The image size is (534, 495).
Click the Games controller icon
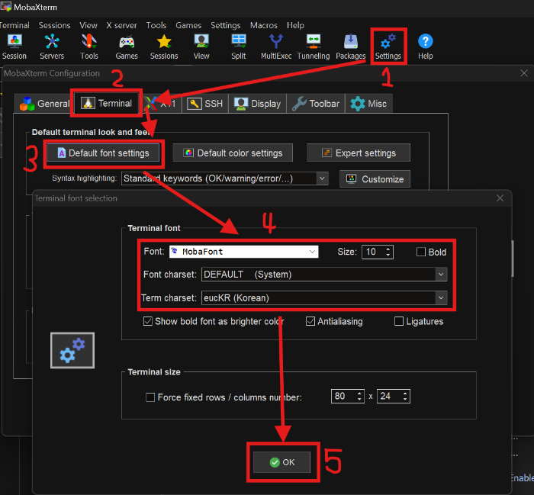127,47
